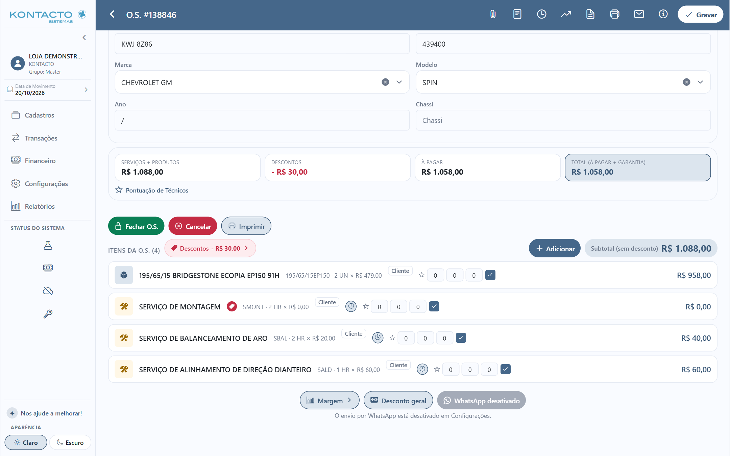Click the cloud-off icon in system status
The image size is (730, 456).
48,291
